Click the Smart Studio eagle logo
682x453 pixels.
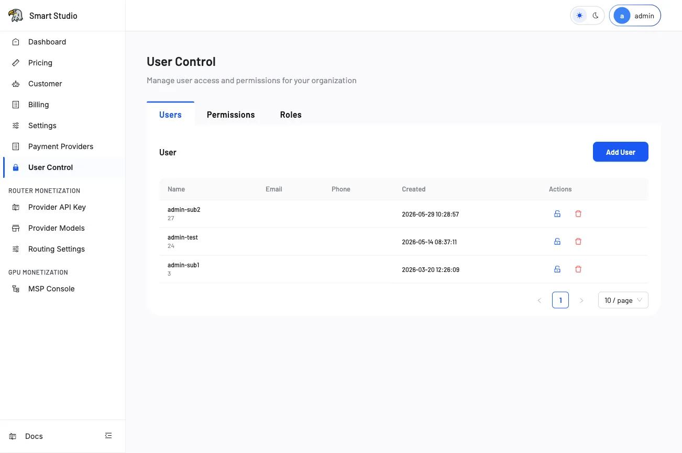pyautogui.click(x=16, y=16)
